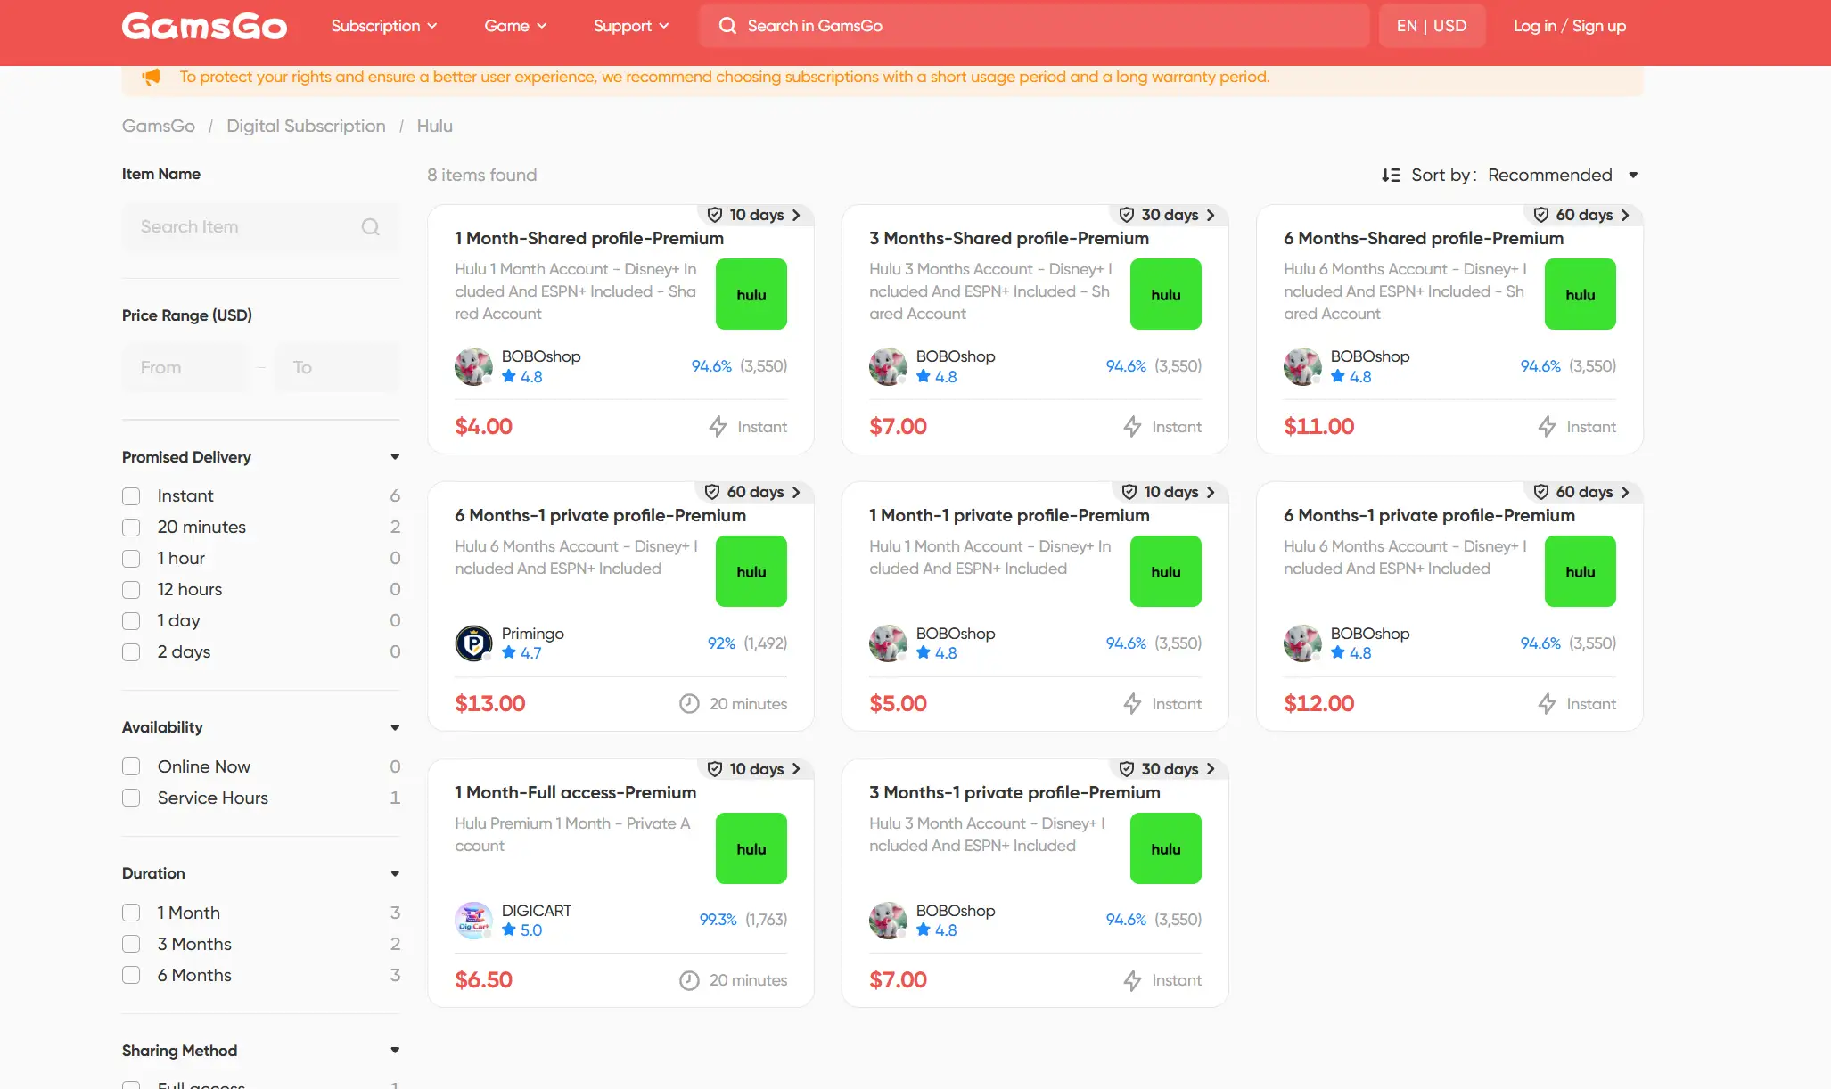The width and height of the screenshot is (1831, 1089).
Task: Click BOBOshop avatar on the $11.00 listing
Action: 1302,366
